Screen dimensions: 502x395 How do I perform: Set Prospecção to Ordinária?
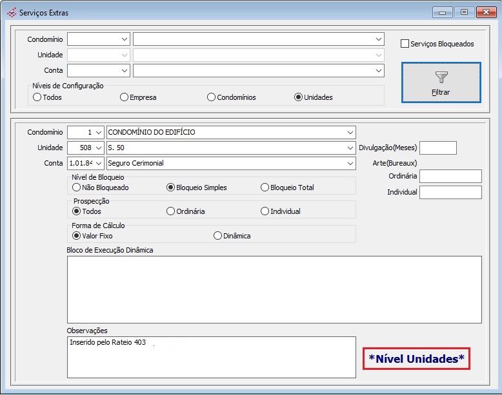click(x=170, y=211)
